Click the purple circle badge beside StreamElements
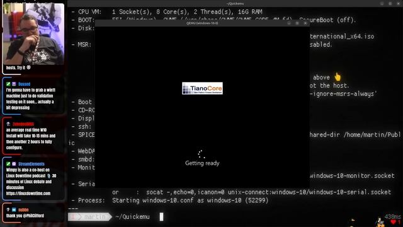403x227 pixels. pyautogui.click(x=14, y=164)
